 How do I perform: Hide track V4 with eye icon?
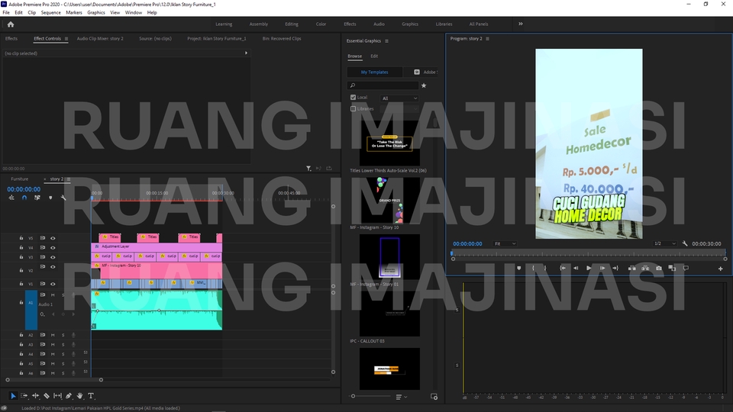[53, 247]
